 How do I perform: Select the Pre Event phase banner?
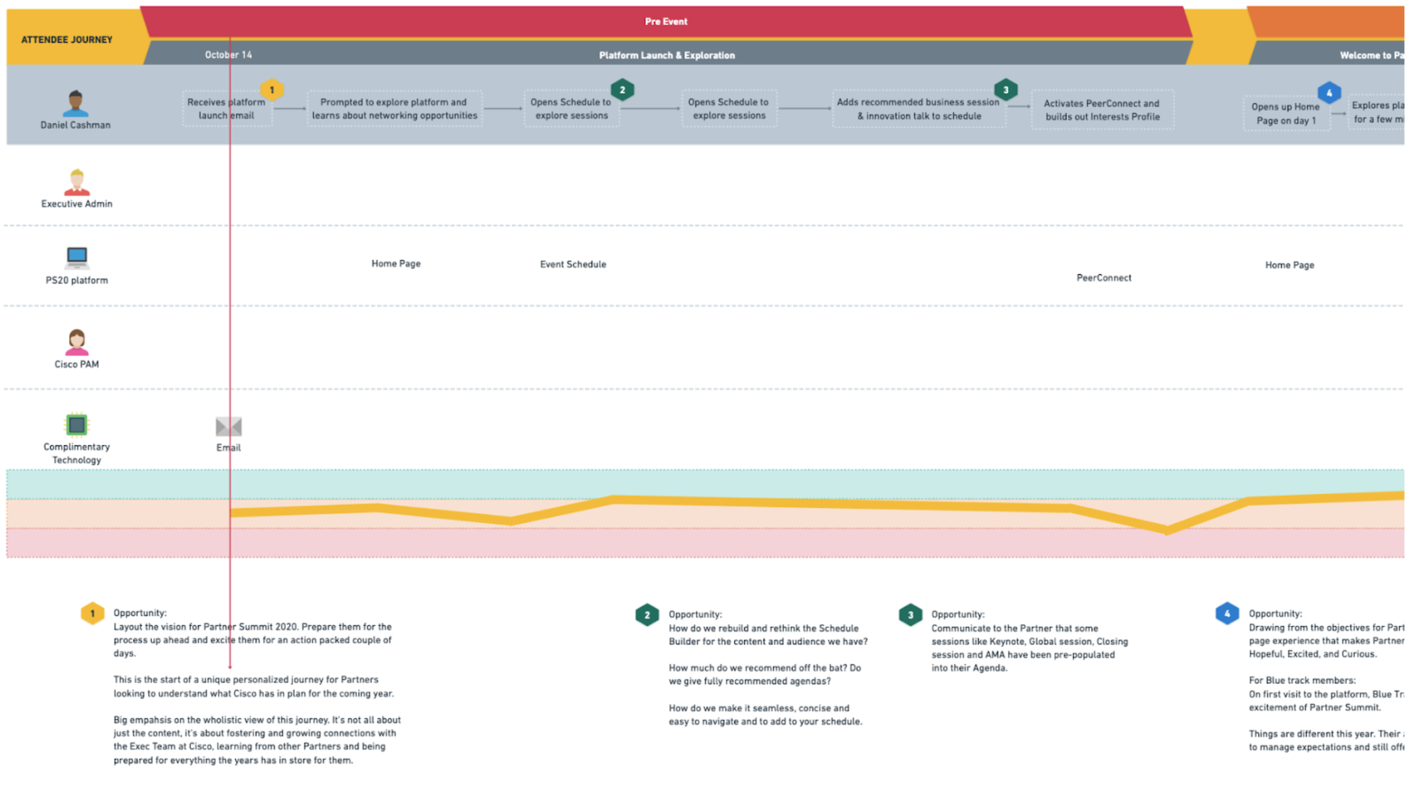tap(666, 22)
